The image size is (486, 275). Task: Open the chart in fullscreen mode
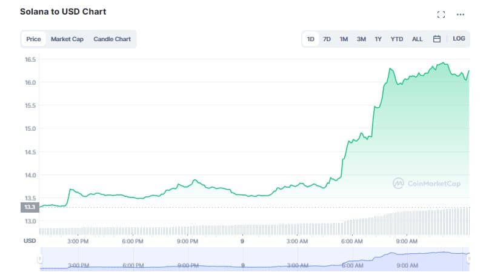click(x=441, y=15)
